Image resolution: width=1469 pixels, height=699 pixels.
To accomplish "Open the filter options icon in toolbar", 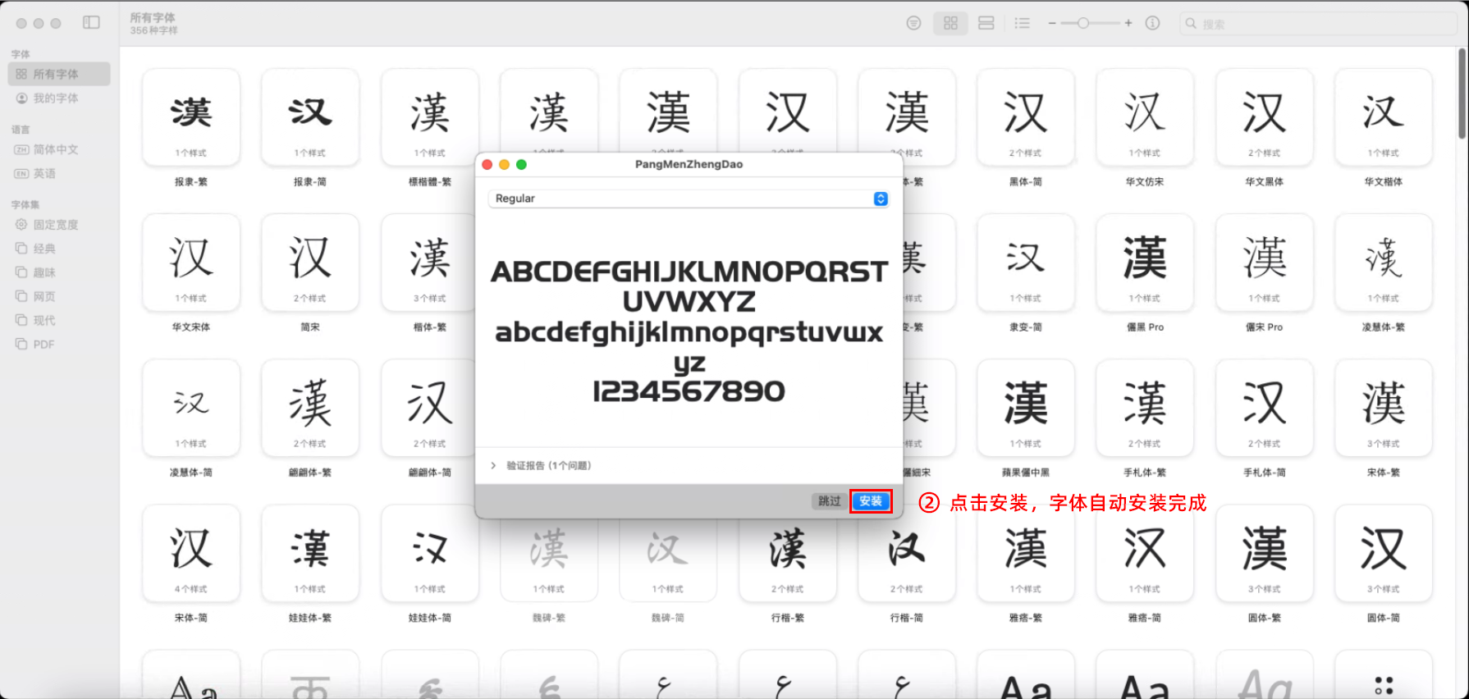I will 913,23.
